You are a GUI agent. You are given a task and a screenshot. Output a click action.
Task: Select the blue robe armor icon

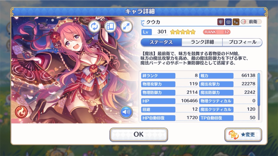click(228, 22)
